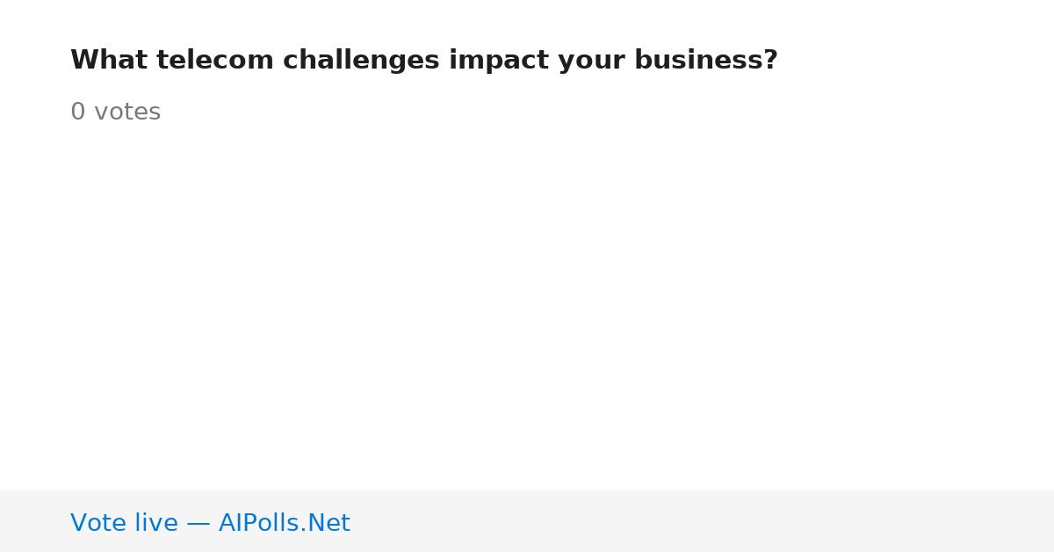Select the poll question heading
The width and height of the screenshot is (1054, 552).
click(x=424, y=61)
